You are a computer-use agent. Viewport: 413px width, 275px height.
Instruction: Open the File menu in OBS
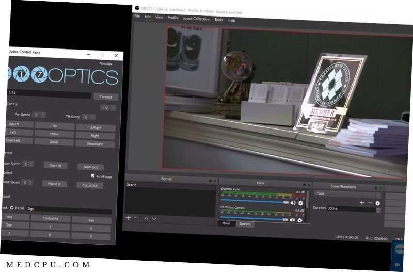click(137, 16)
